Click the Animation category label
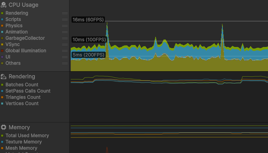Screen dimensions: 268x153 point(17,32)
